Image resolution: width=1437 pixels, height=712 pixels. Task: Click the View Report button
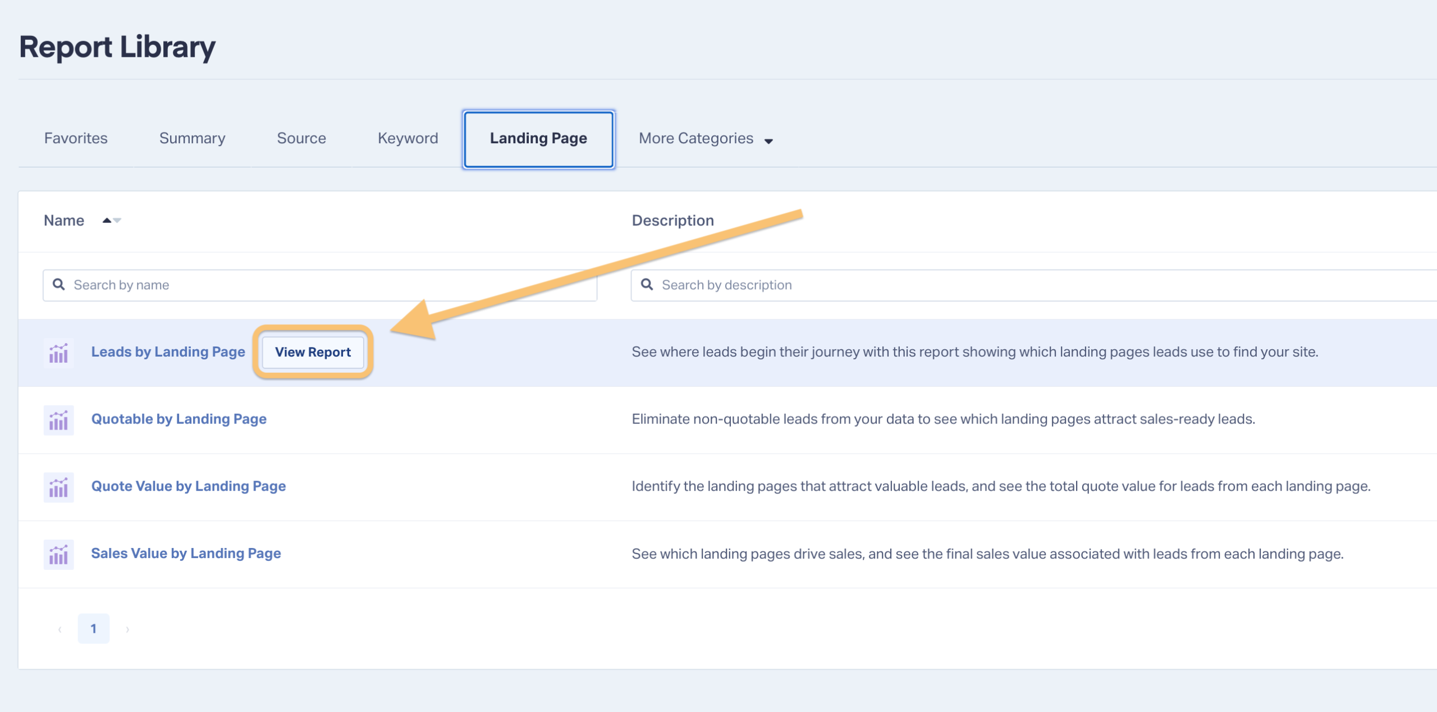(313, 352)
